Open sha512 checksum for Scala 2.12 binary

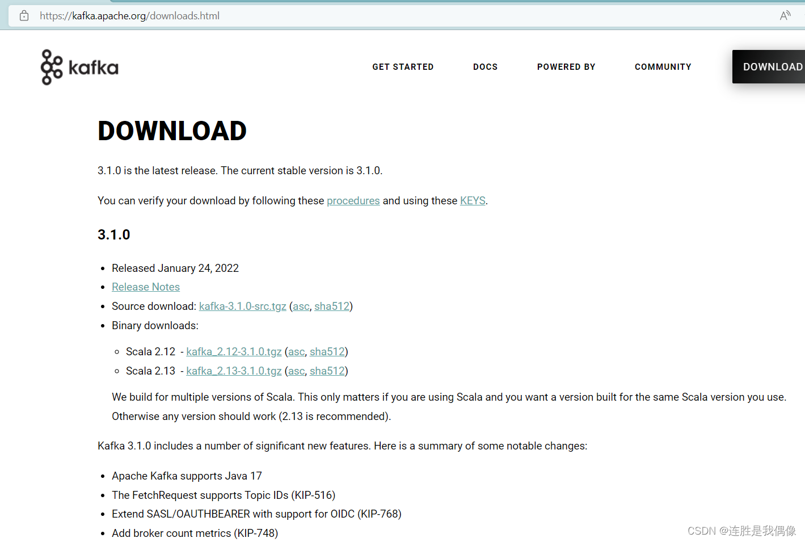pos(327,352)
